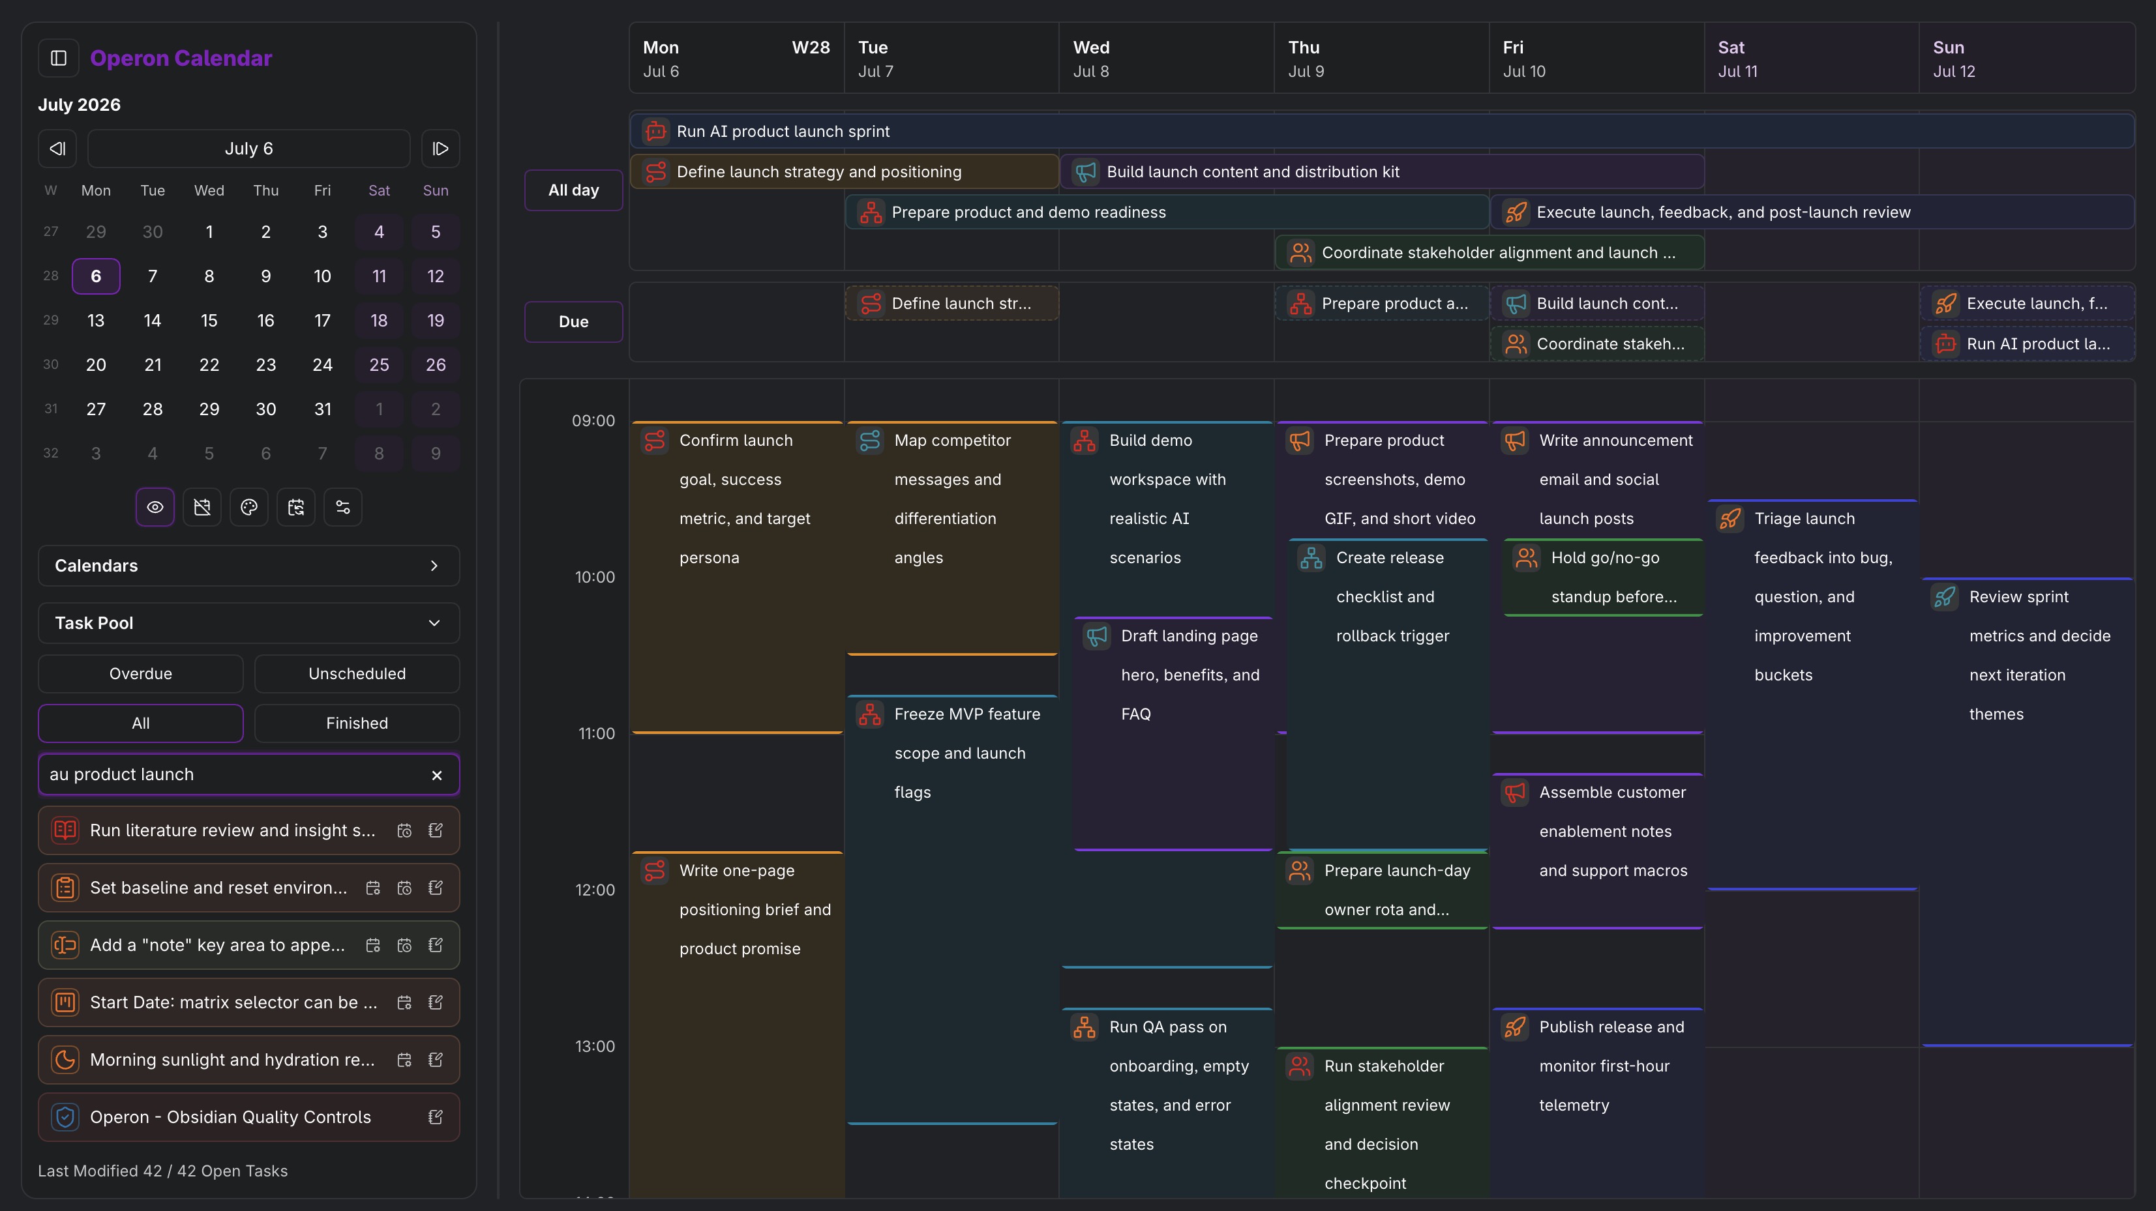The width and height of the screenshot is (2156, 1211).
Task: Open 'Define launch strategy and positioning' all-day event
Action: point(845,171)
